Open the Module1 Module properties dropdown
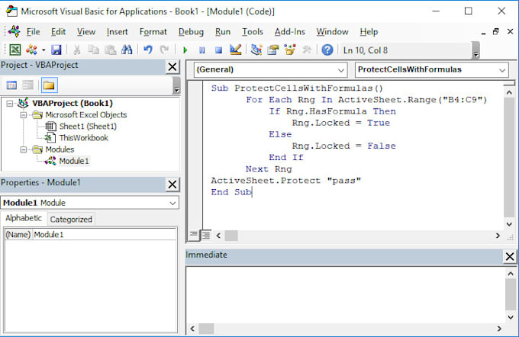Image resolution: width=519 pixels, height=337 pixels. click(x=172, y=204)
